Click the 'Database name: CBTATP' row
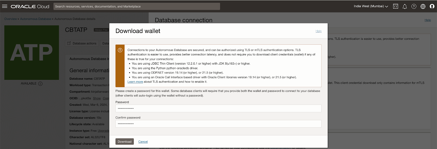Viewport: 437px width, 149px height. click(x=87, y=79)
